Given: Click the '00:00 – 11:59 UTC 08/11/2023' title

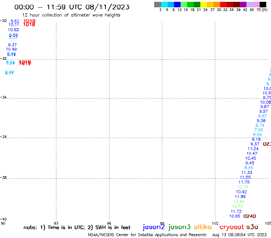Looking at the screenshot, I should tap(72, 7).
